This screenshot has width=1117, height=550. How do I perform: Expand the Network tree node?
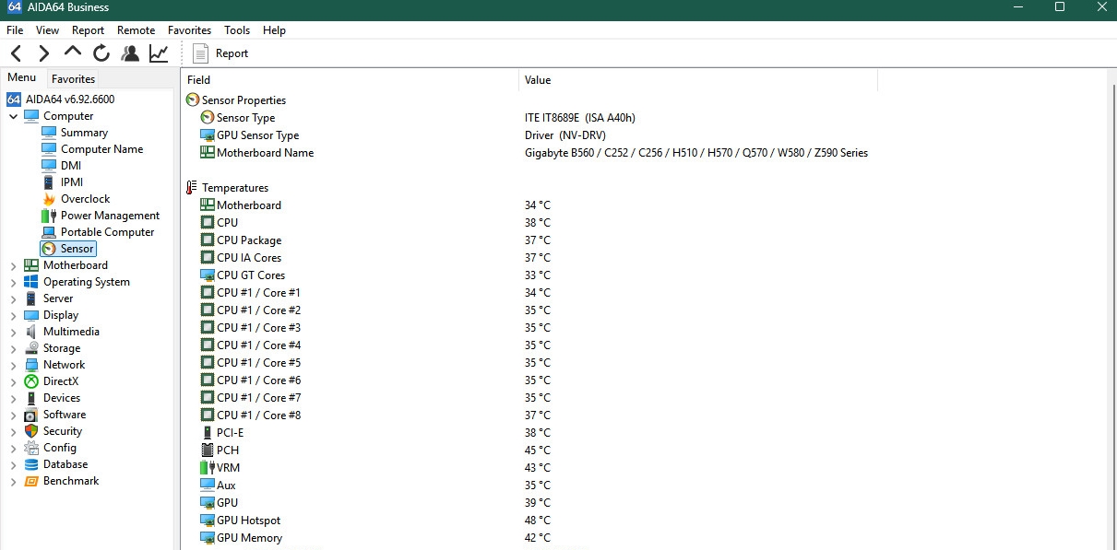(13, 365)
